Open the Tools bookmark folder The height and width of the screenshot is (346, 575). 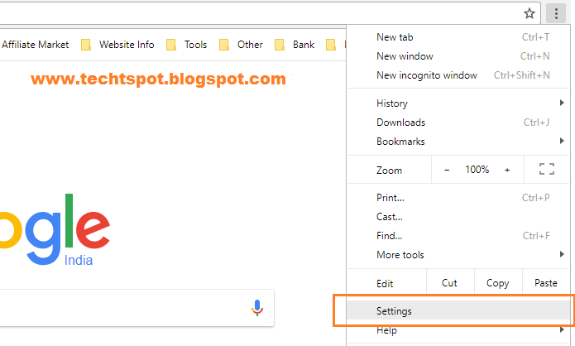tap(187, 45)
